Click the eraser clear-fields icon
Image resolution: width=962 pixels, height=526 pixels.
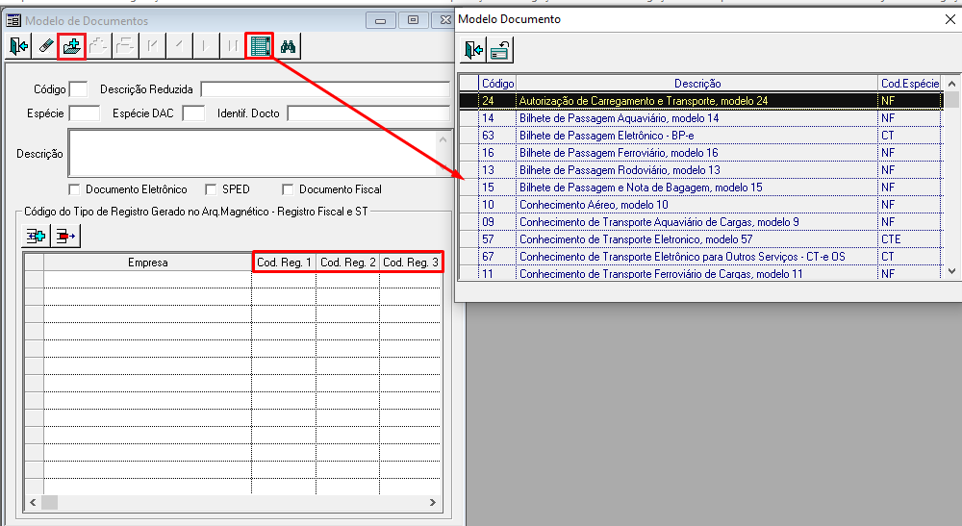click(46, 45)
